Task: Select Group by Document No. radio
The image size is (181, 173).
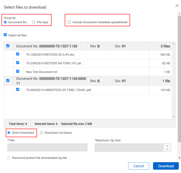Action: [5, 22]
